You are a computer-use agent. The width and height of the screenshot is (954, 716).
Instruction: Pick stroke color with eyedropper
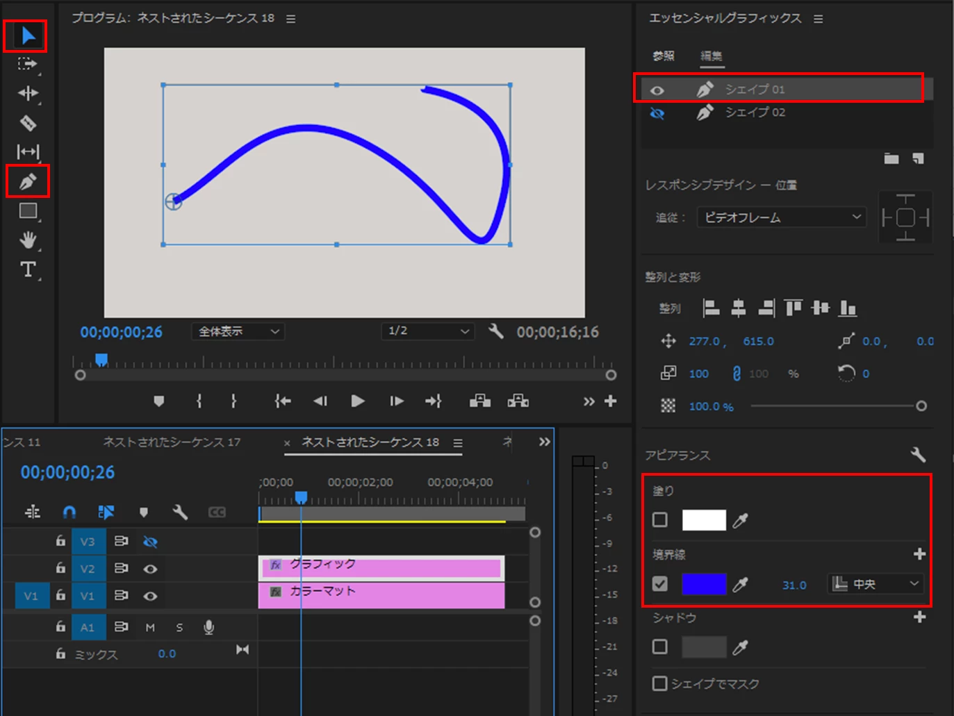coord(741,584)
